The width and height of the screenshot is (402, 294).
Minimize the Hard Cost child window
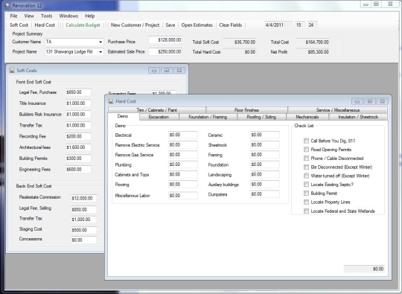[357, 101]
